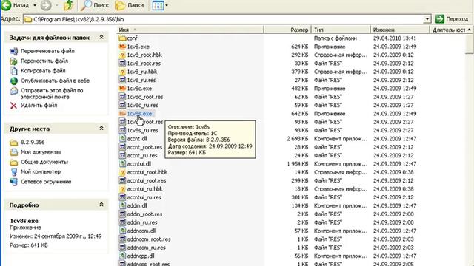The image size is (474, 266).
Task: Click the Back (Назад) navigation button
Action: [x=15, y=5]
